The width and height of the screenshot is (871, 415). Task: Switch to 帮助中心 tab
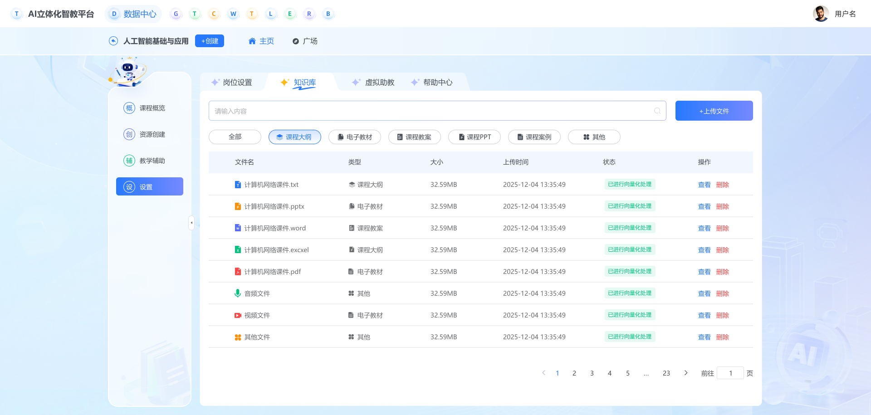(x=431, y=82)
